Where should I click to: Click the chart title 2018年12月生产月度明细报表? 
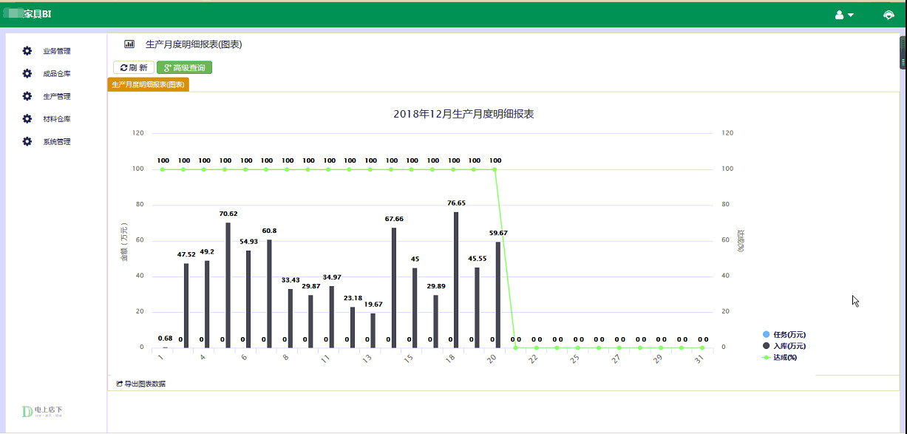(x=463, y=114)
